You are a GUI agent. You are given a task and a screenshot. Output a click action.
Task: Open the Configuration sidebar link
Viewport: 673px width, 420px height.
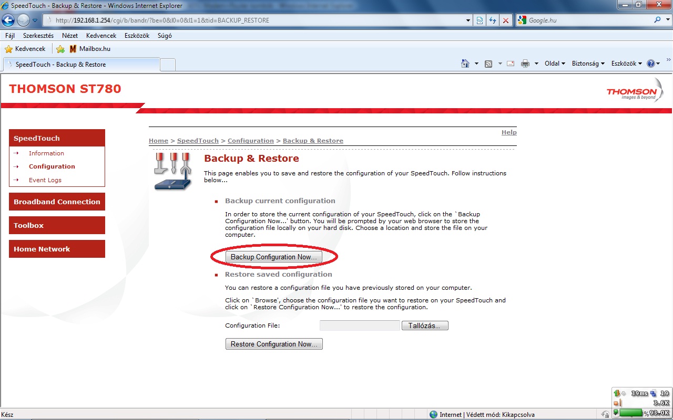point(52,166)
